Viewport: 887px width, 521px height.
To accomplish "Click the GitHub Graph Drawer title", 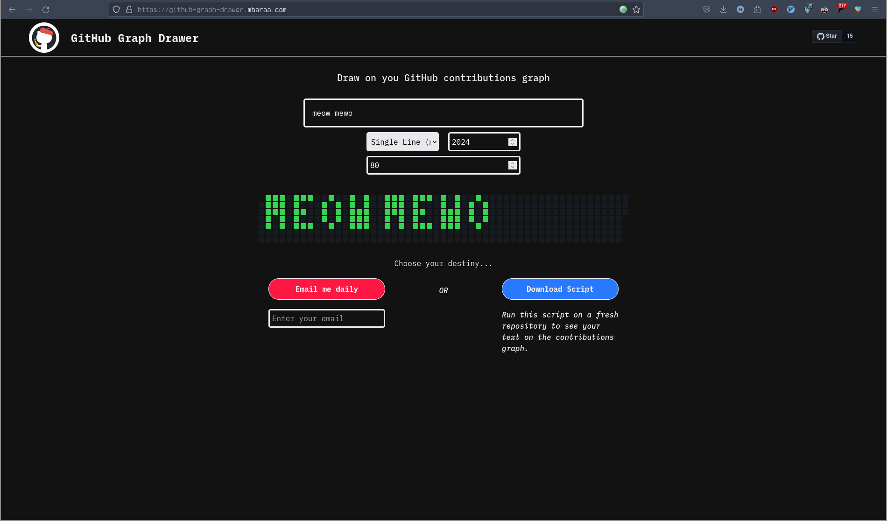I will (x=134, y=38).
